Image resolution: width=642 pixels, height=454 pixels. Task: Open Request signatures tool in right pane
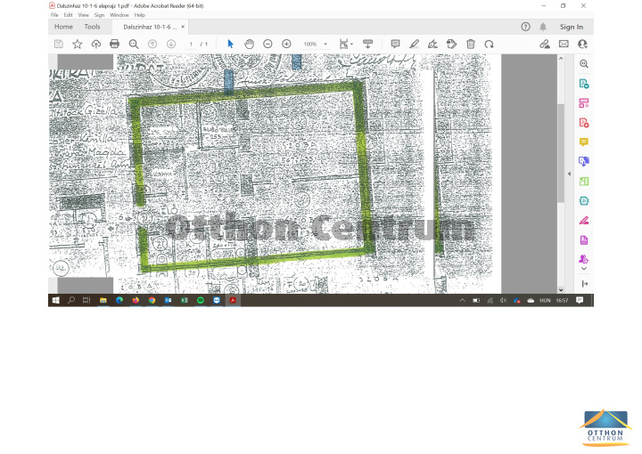pos(584,259)
